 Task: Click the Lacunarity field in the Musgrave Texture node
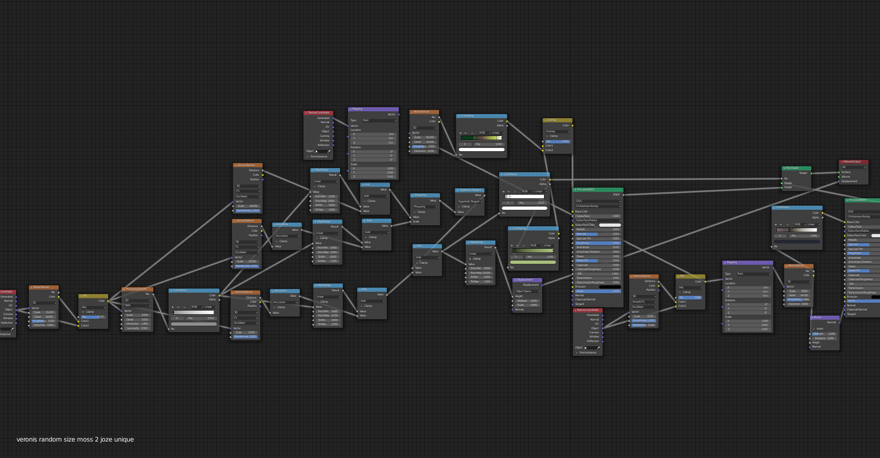[137, 328]
